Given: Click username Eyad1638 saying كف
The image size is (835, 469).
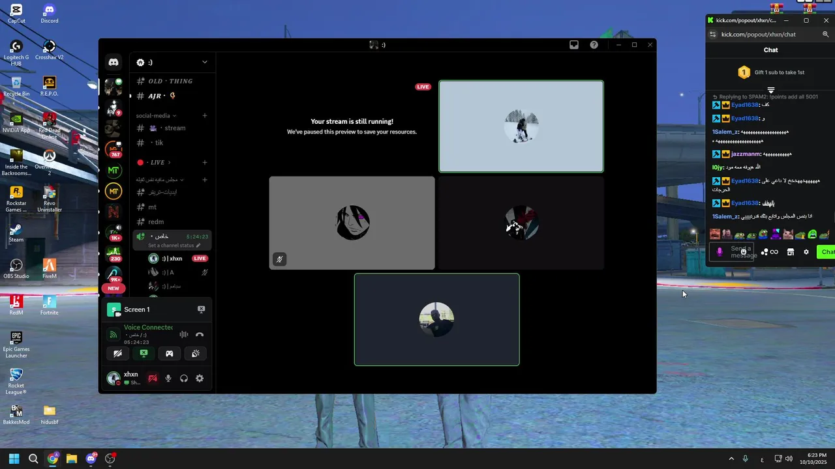Looking at the screenshot, I should 745,105.
